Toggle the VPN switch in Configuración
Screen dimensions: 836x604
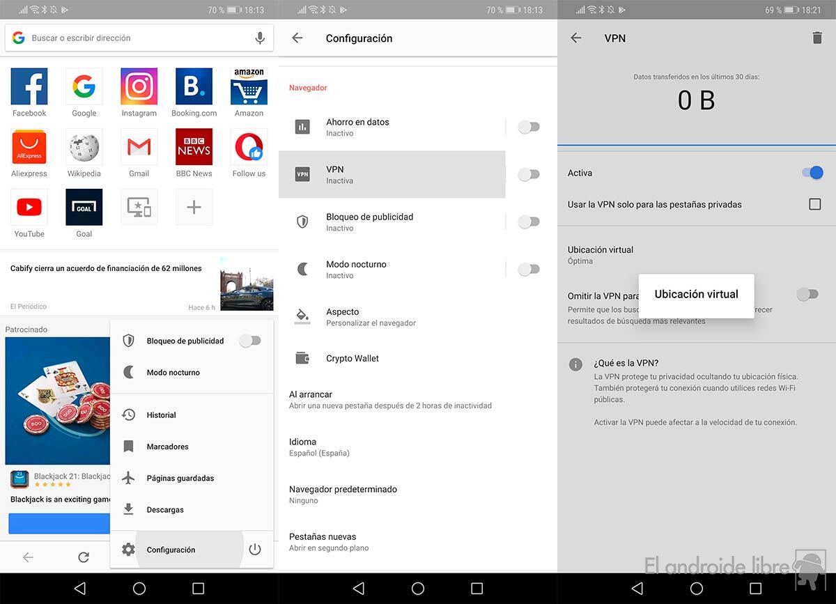tap(529, 174)
